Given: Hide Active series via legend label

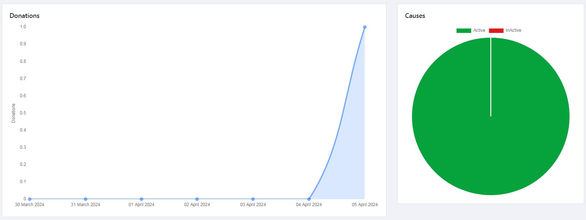Looking at the screenshot, I should coord(479,30).
